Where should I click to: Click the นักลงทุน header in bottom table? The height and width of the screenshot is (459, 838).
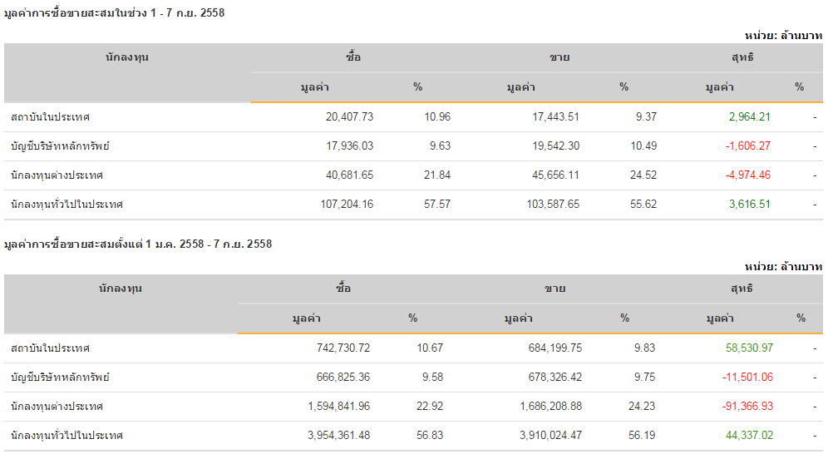pyautogui.click(x=121, y=289)
